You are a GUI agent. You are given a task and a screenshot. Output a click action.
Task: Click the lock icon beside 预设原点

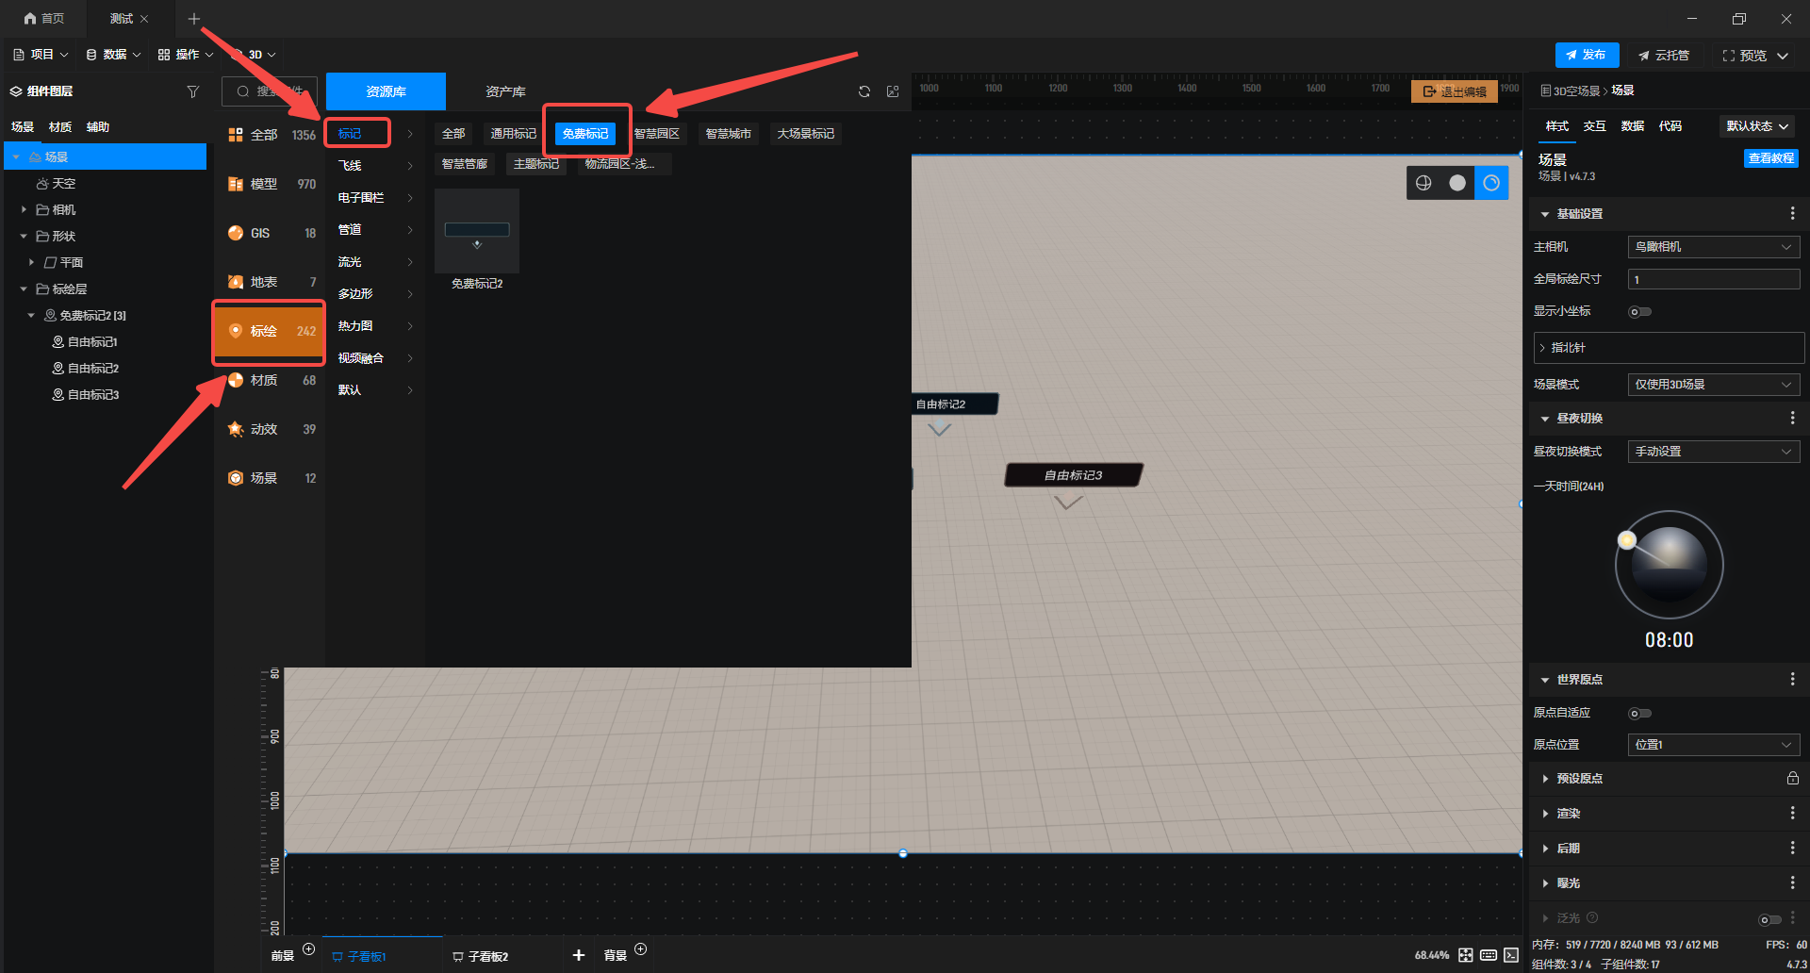(1792, 778)
